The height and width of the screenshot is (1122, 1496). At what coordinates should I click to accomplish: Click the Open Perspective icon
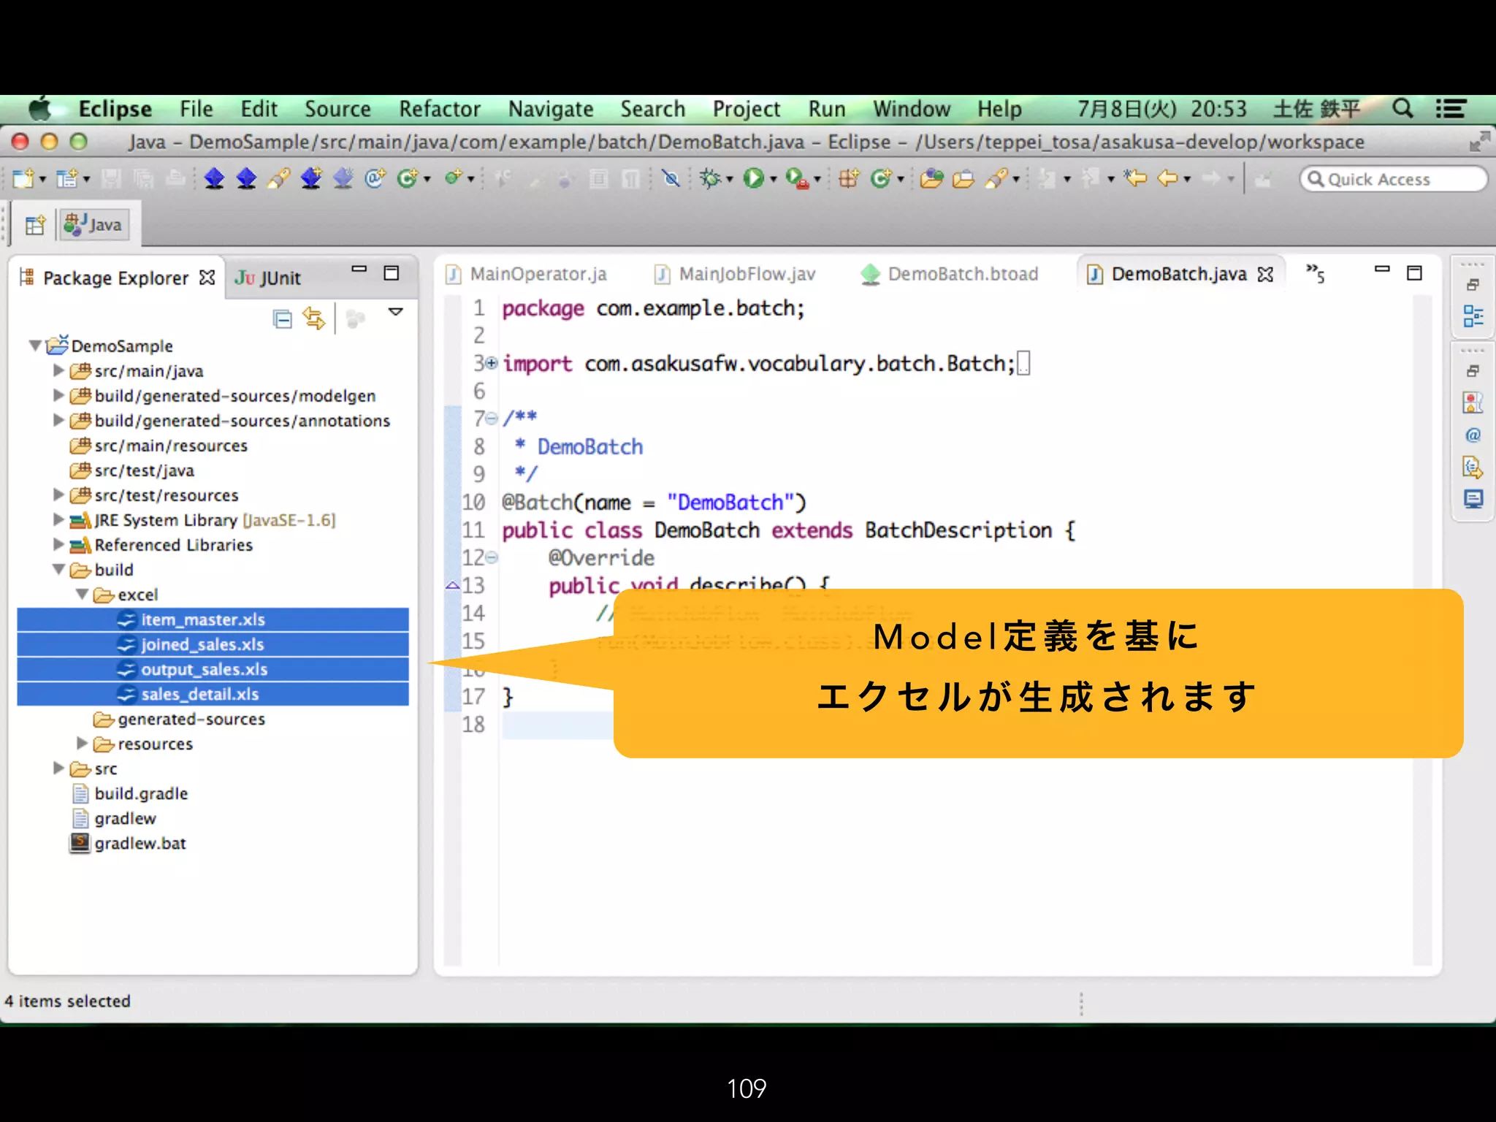tap(34, 225)
